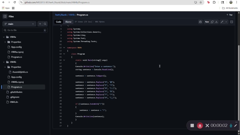The height and width of the screenshot is (135, 240).
Task: Open the symbols panel icon
Action: pyautogui.click(x=232, y=22)
